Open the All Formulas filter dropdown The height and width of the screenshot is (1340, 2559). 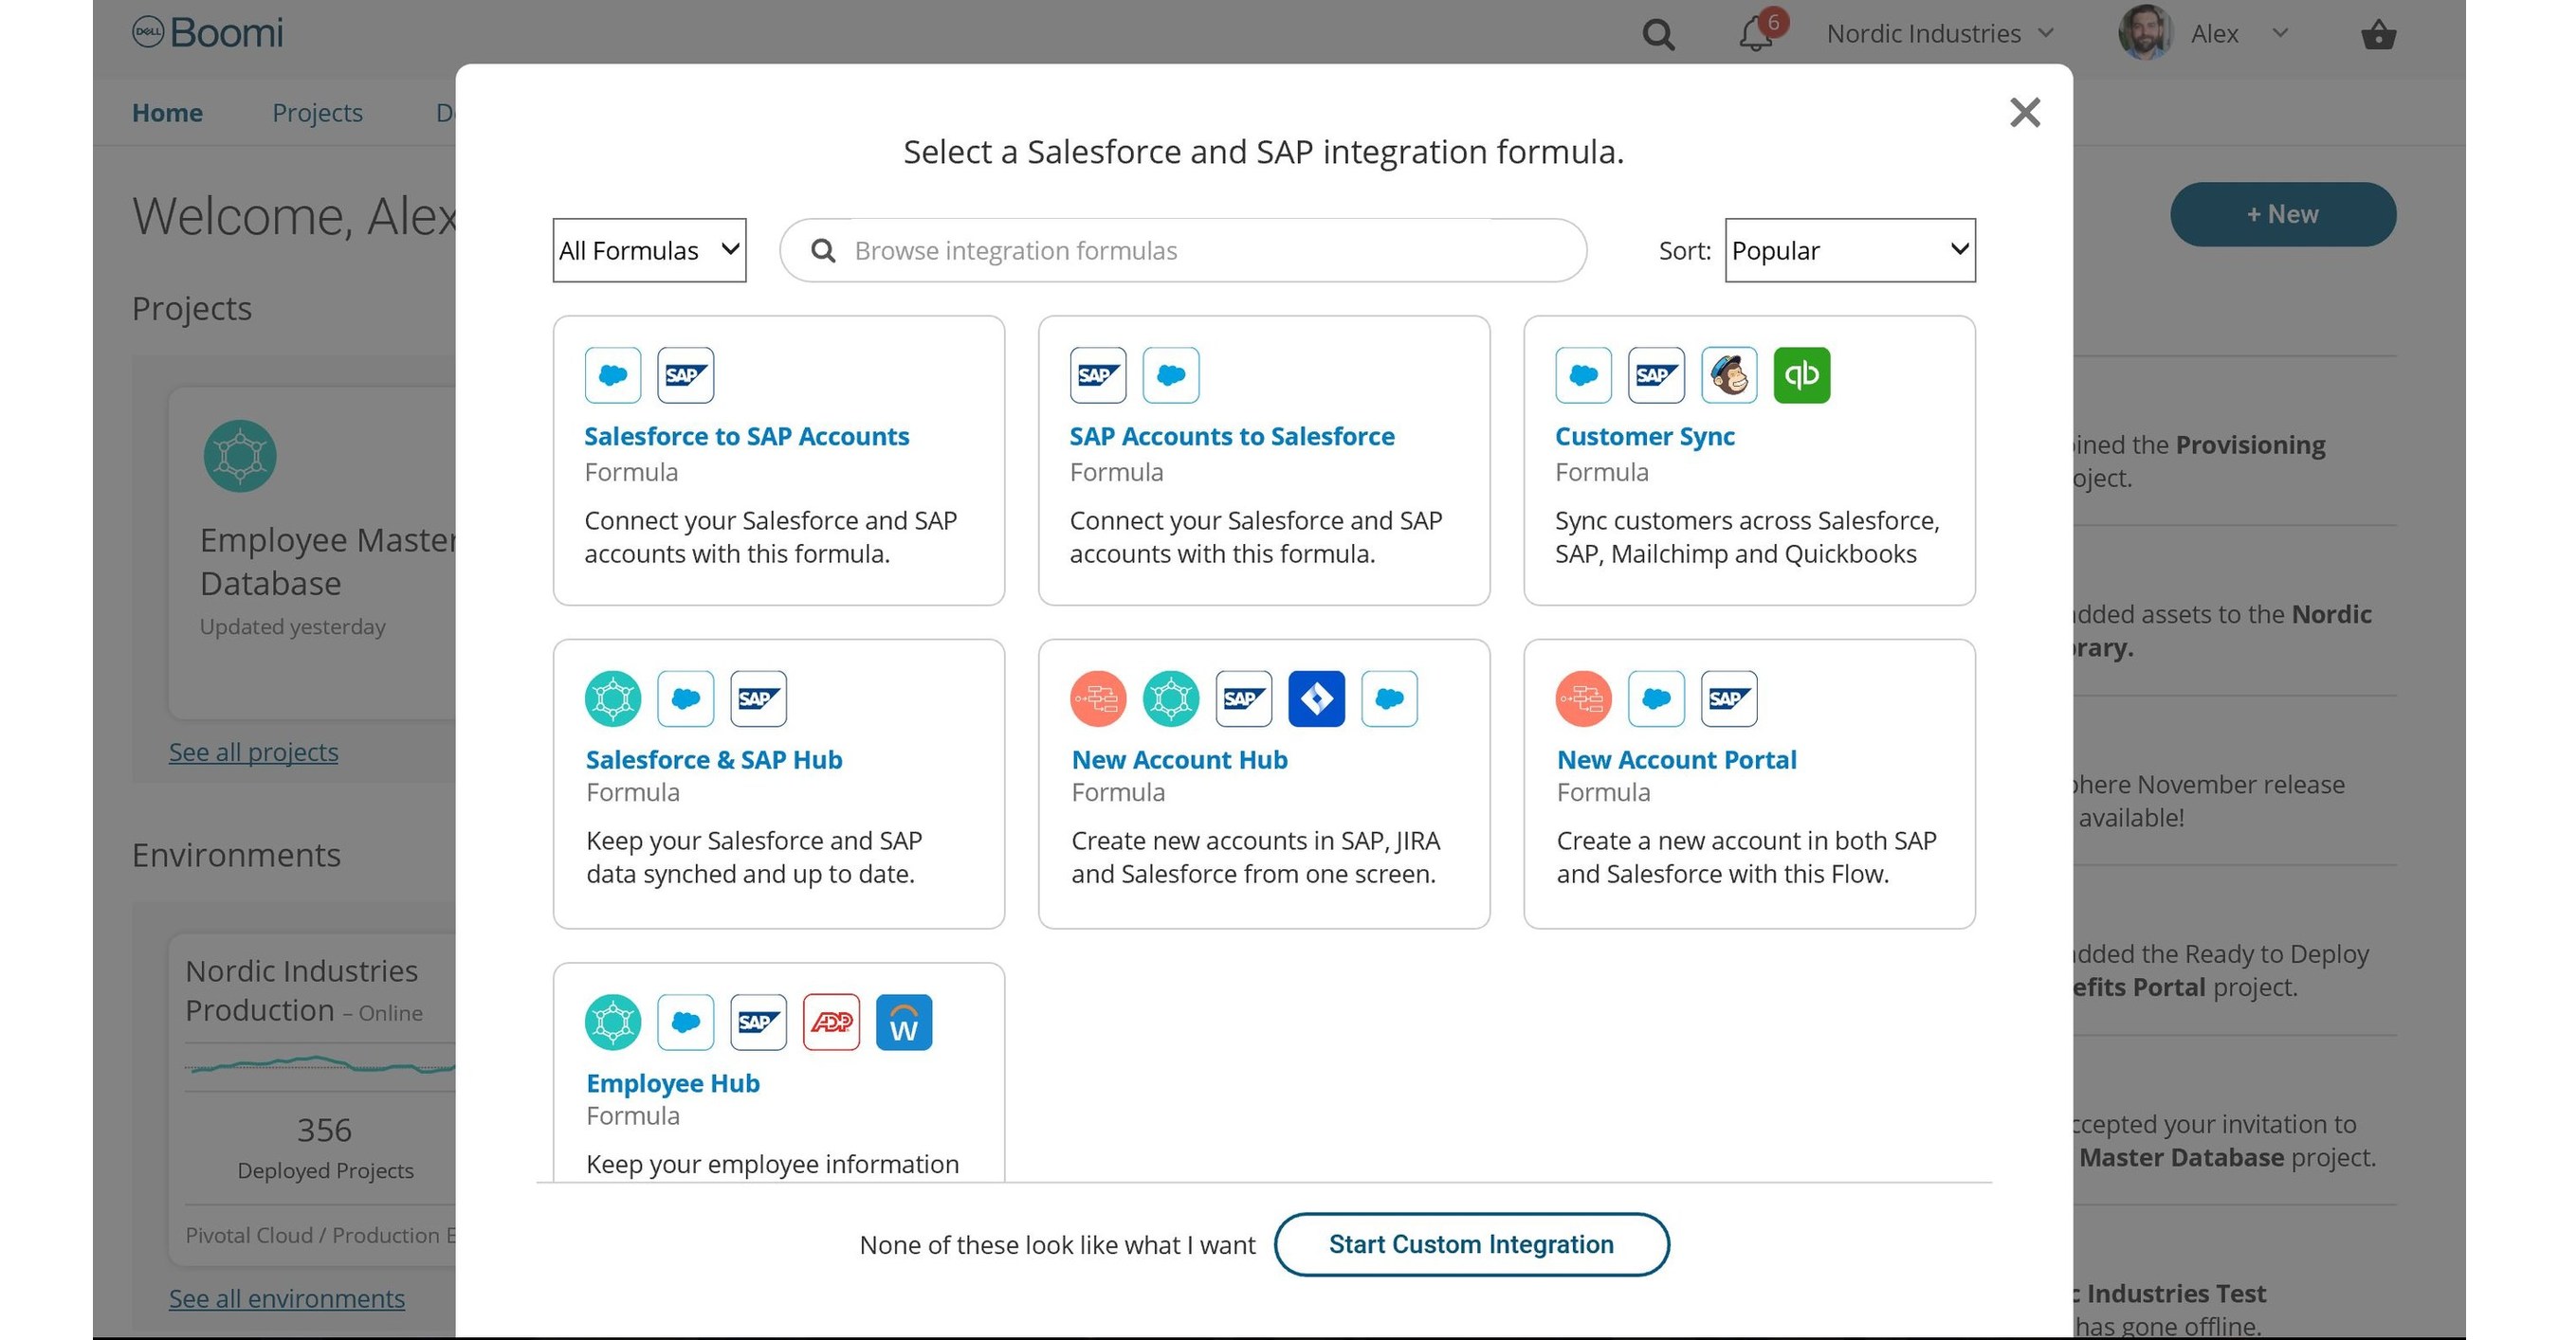649,250
